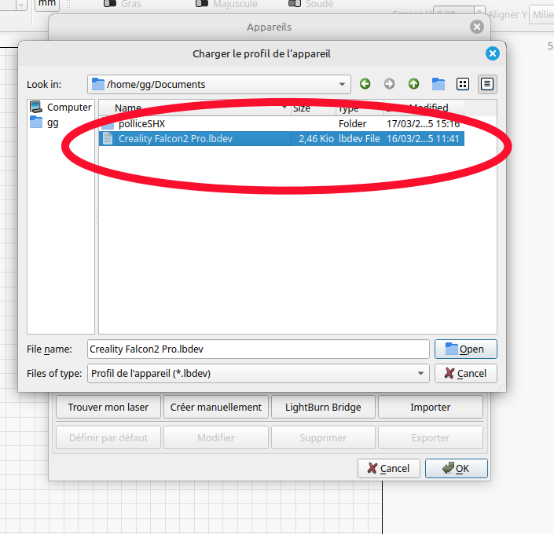This screenshot has width=554, height=534.
Task: Click the Open button
Action: [465, 349]
